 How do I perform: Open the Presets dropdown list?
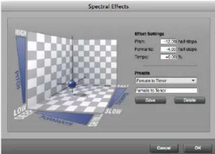166,81
